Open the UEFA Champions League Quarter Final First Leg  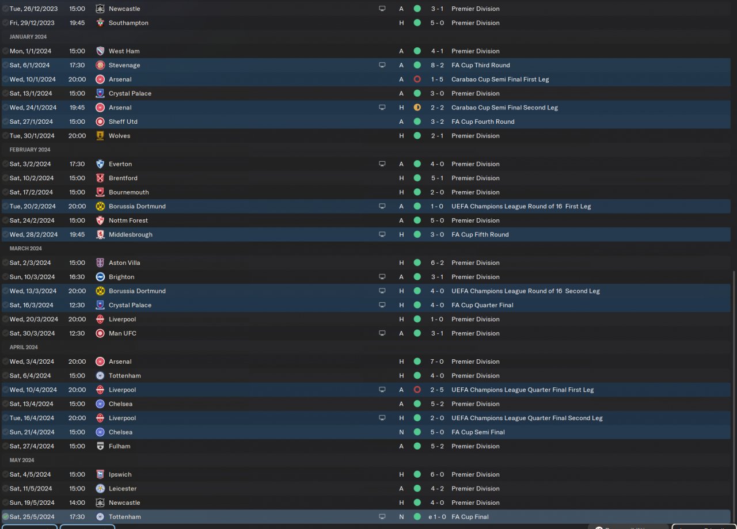pyautogui.click(x=522, y=390)
